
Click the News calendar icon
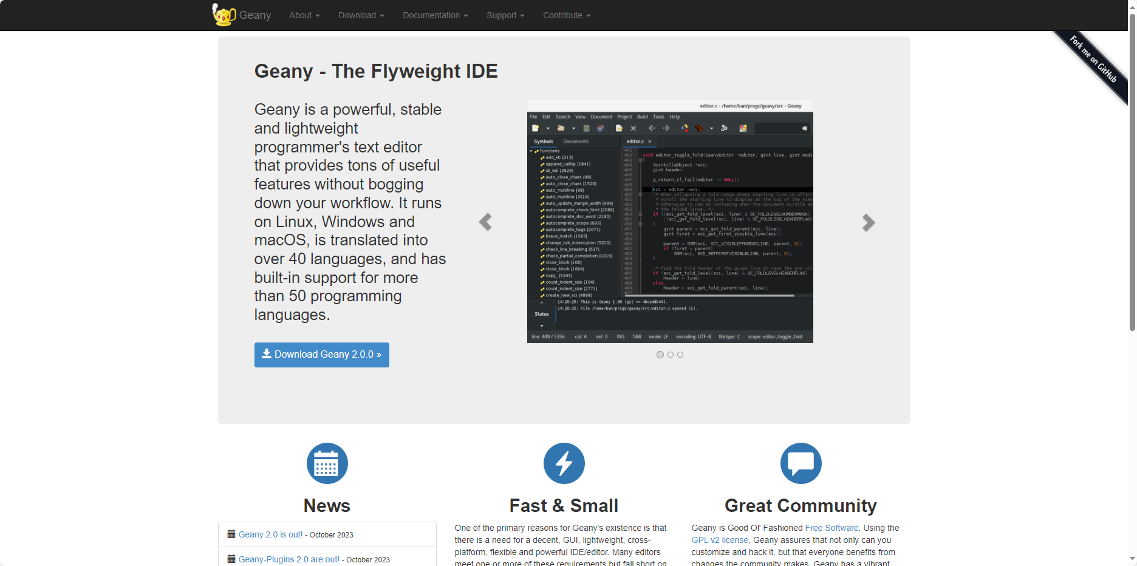click(x=327, y=463)
